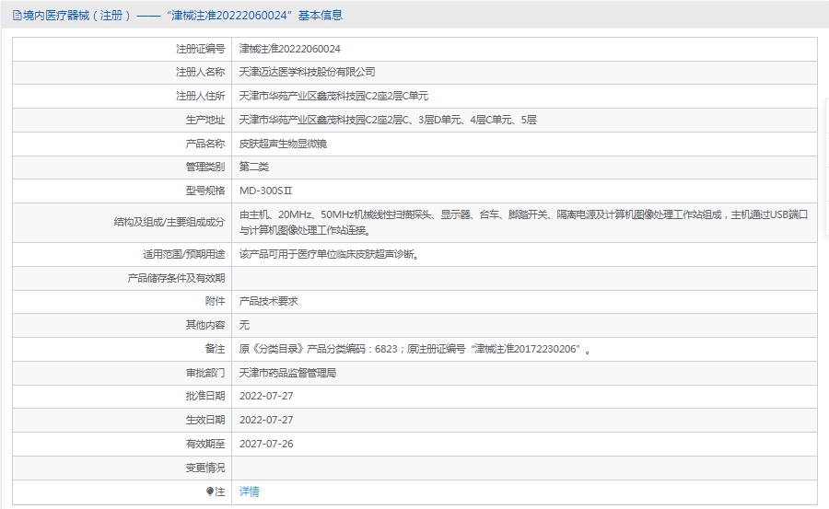This screenshot has width=829, height=509.
Task: Click the 备注 label cell
Action: click(123, 349)
